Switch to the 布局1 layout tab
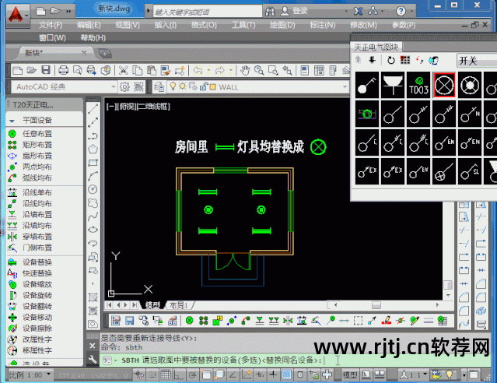The width and height of the screenshot is (497, 383). 179,305
